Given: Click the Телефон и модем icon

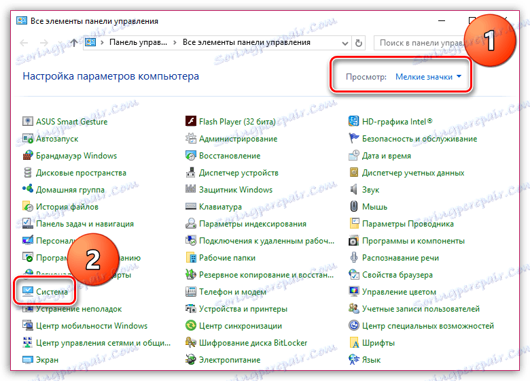Looking at the screenshot, I should tap(191, 291).
